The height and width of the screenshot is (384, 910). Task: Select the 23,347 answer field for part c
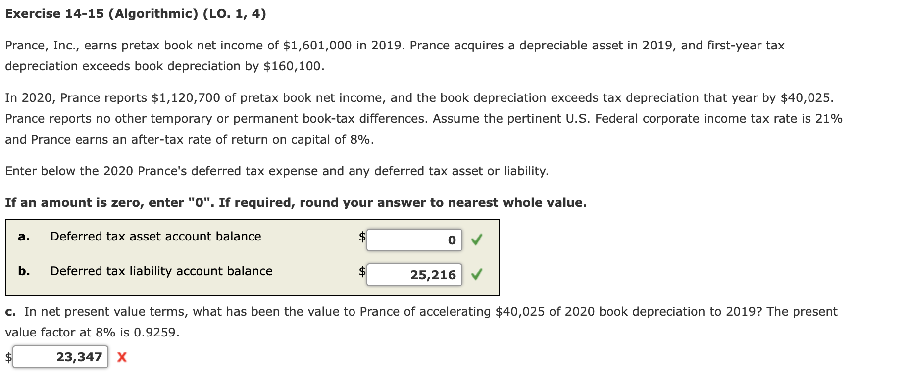(61, 356)
